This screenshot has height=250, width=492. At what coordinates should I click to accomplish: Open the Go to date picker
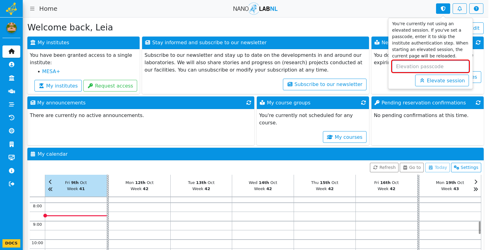[x=412, y=167]
